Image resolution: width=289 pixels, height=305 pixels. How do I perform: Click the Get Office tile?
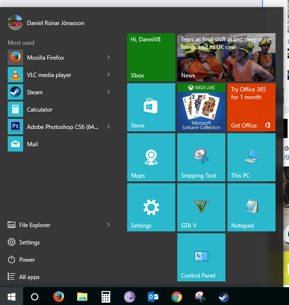tap(251, 107)
